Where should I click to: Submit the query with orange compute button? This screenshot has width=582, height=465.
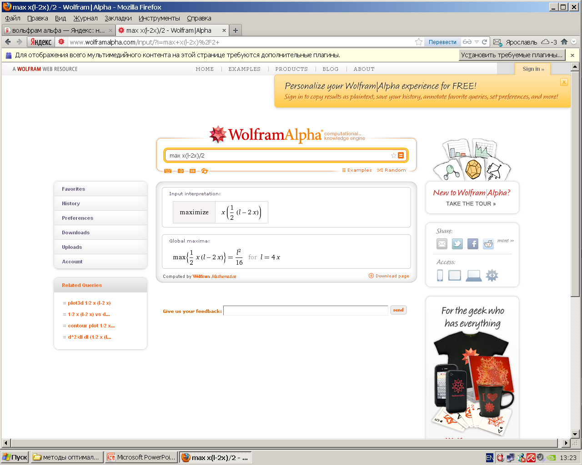tap(401, 155)
